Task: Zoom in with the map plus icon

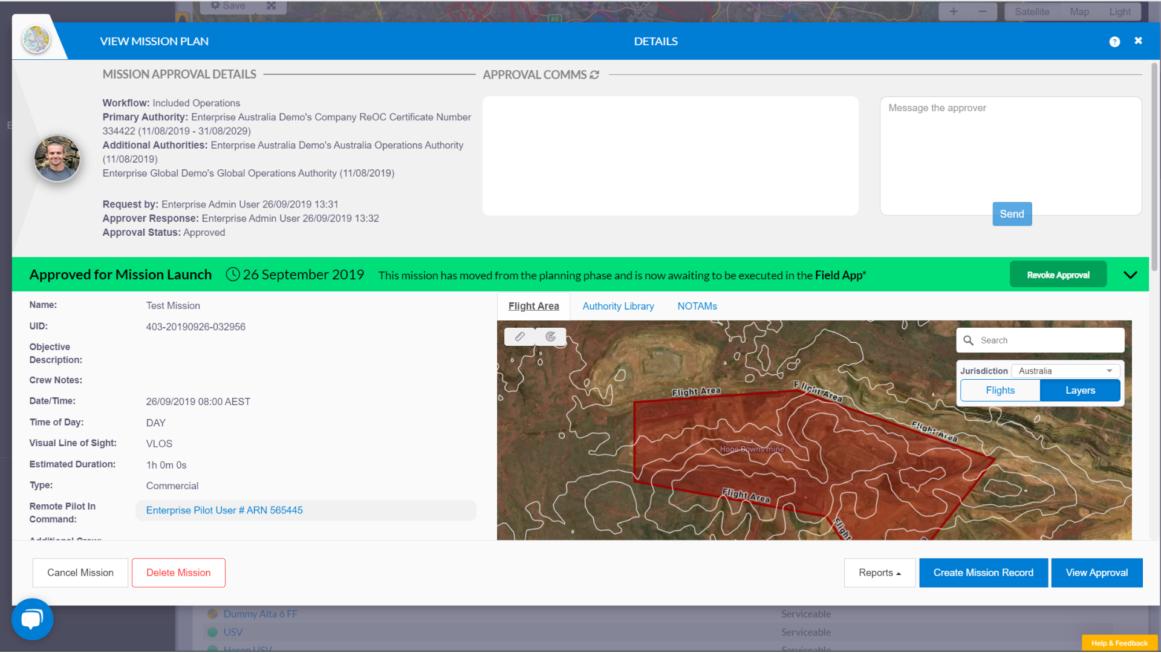Action: click(x=954, y=11)
